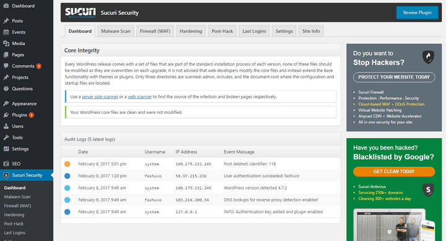This screenshot has width=446, height=241.
Task: Open Users in the admin menu
Action: tap(17, 126)
